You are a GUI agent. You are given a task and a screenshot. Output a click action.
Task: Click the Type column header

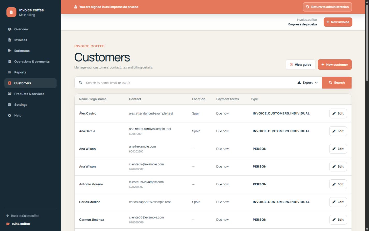click(254, 99)
